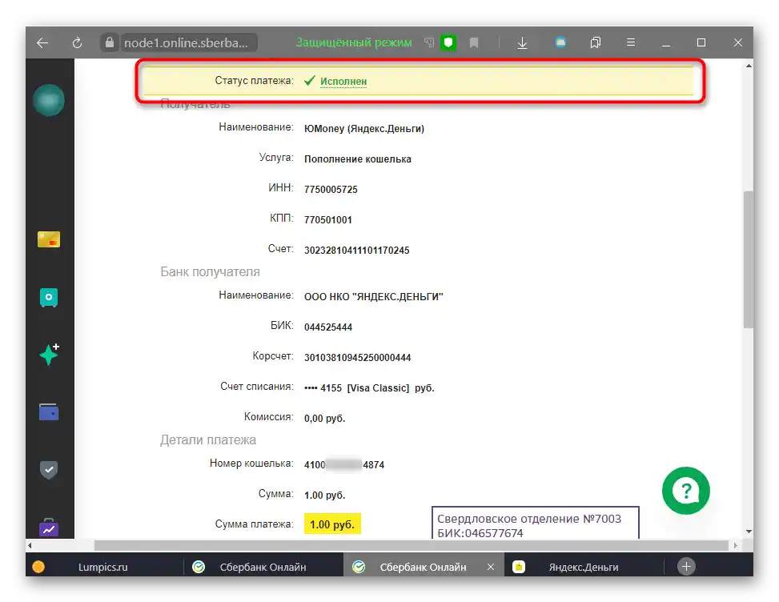Viewport: 779px width, 602px height.
Task: Click the highlighted payment amount 1.00 руб.
Action: click(x=332, y=524)
